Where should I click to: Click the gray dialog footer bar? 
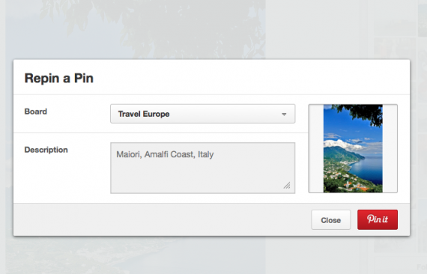162,219
